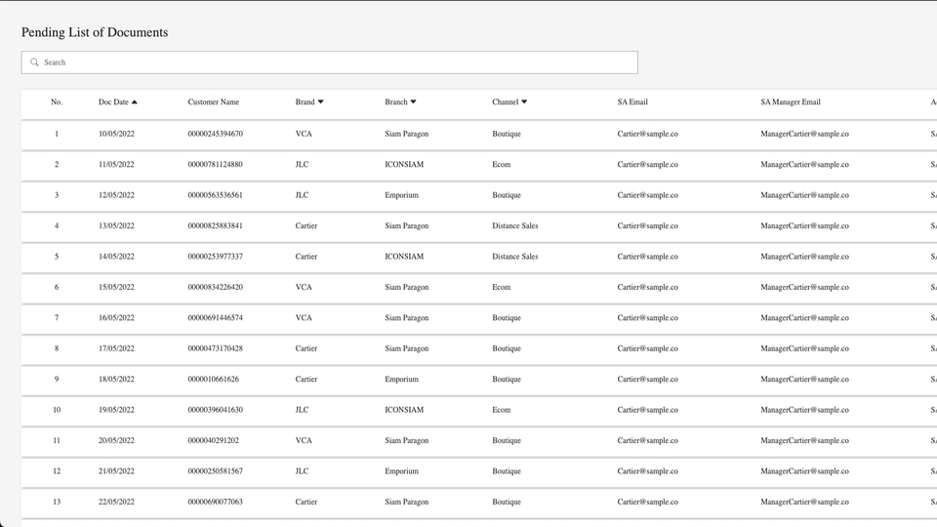
Task: Click ManagerCartier@sample.co in row 13
Action: point(804,502)
